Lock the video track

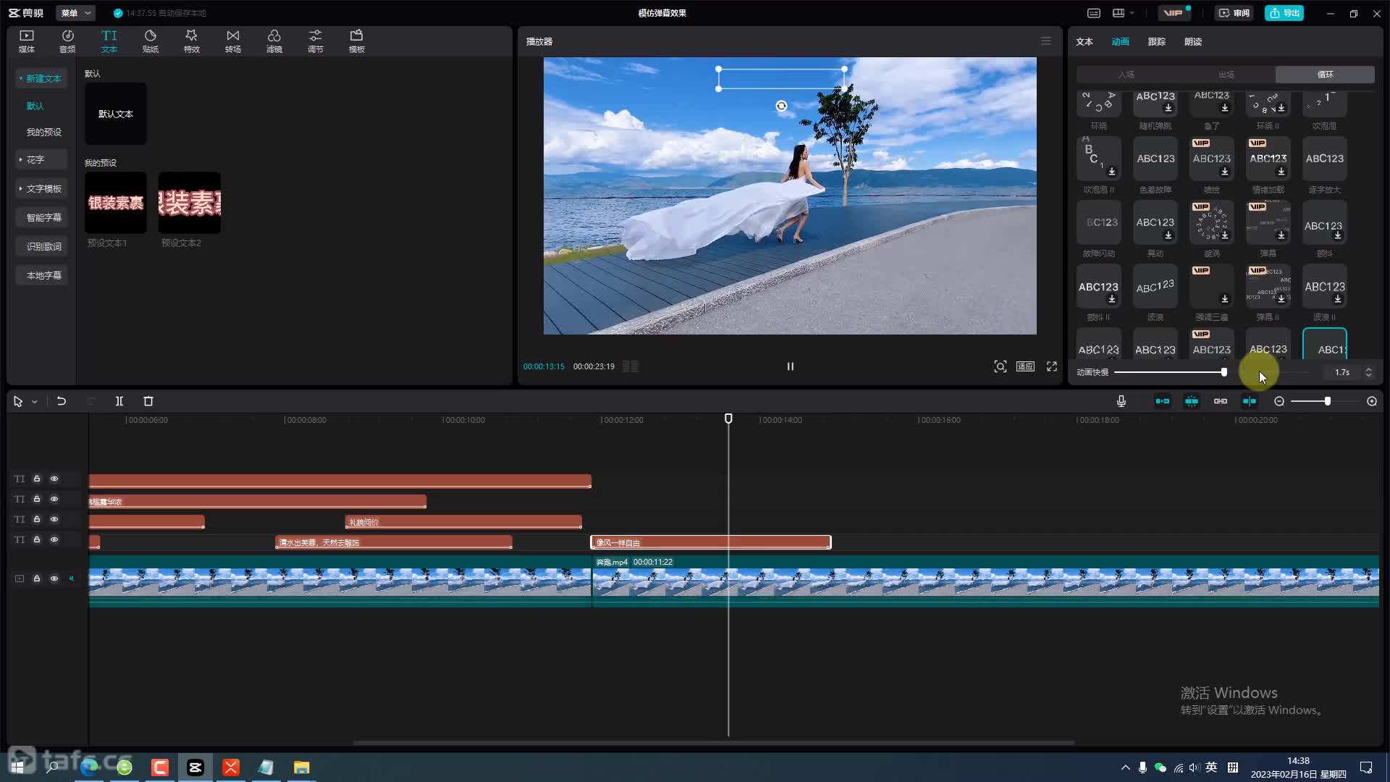click(37, 579)
